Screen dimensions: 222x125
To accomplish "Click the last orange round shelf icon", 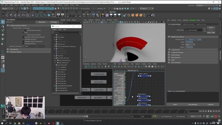I will coord(141,15).
